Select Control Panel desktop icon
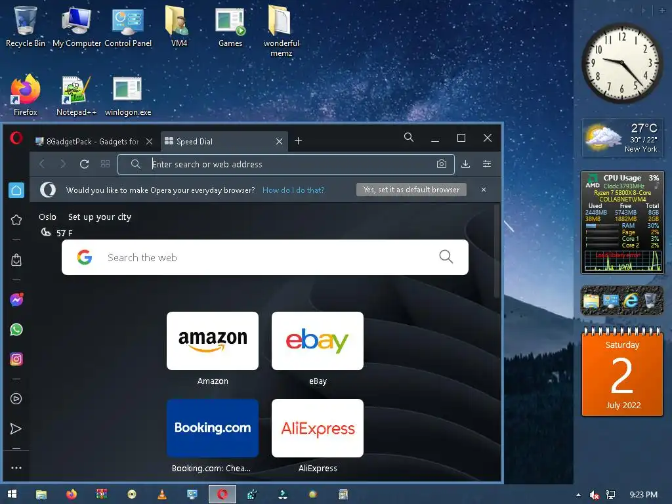The width and height of the screenshot is (672, 504). coord(128,26)
